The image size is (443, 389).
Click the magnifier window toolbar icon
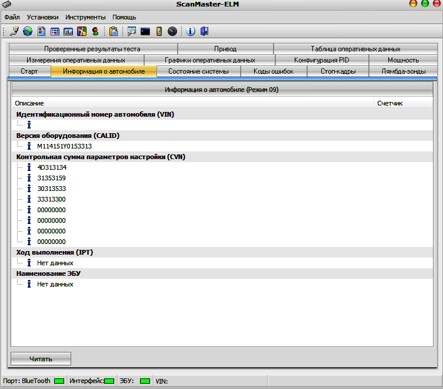click(131, 31)
